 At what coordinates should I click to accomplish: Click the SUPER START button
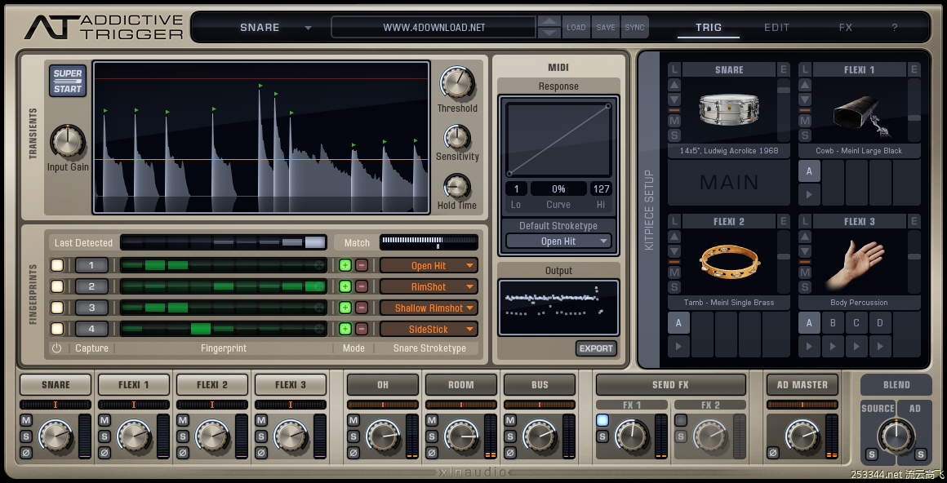click(x=68, y=81)
